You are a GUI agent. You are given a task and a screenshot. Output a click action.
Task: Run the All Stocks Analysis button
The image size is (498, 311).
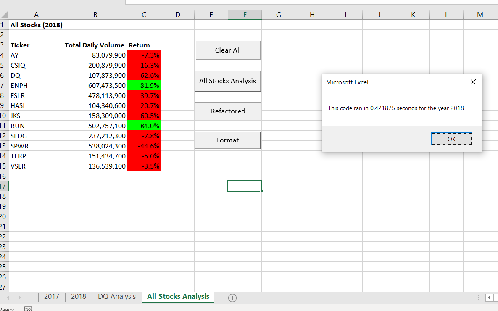pyautogui.click(x=227, y=81)
